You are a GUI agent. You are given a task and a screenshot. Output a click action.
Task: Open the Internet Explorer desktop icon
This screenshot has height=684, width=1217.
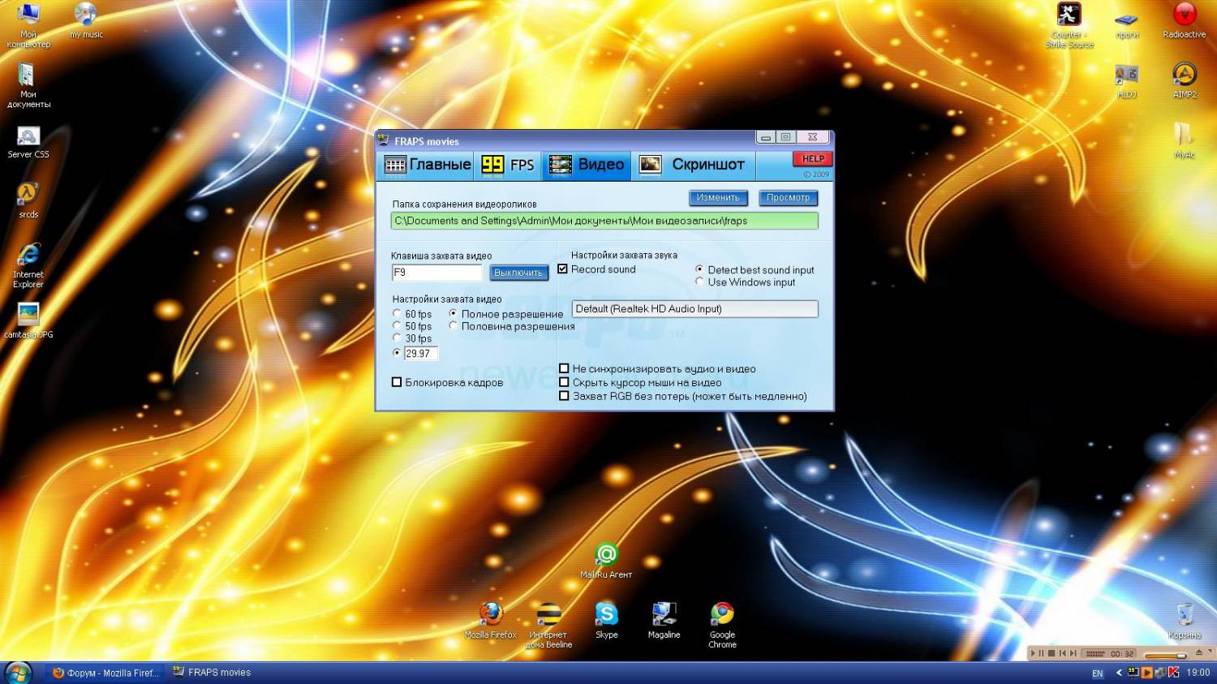point(28,255)
